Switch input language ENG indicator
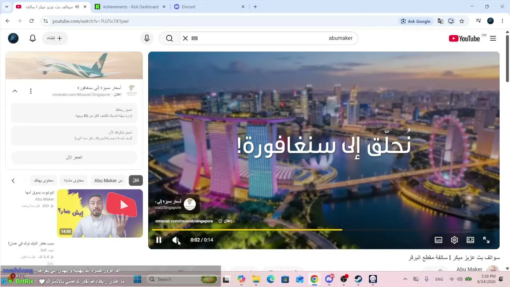Screen dimensions: 510x287 (439, 279)
